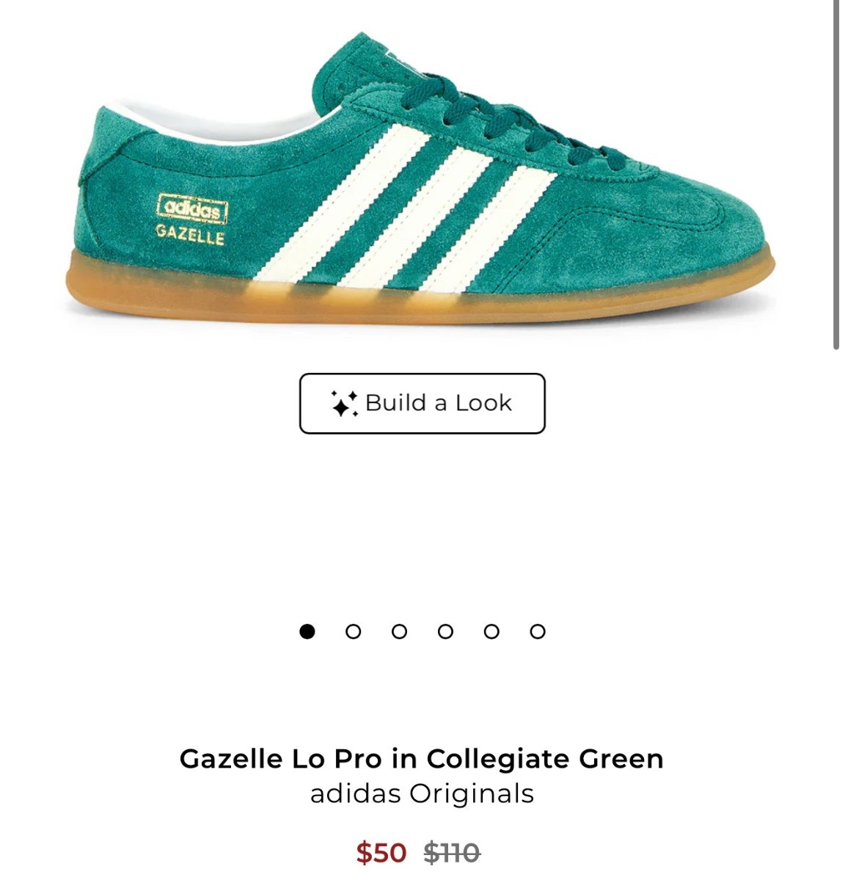
Task: Jump to the sixth carousel dot
Action: pyautogui.click(x=537, y=631)
